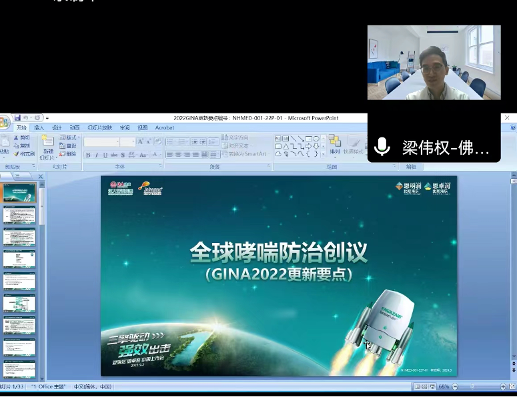517x397 pixels.
Task: Open the Slide Show (幻灯片放映) tab
Action: coord(99,127)
